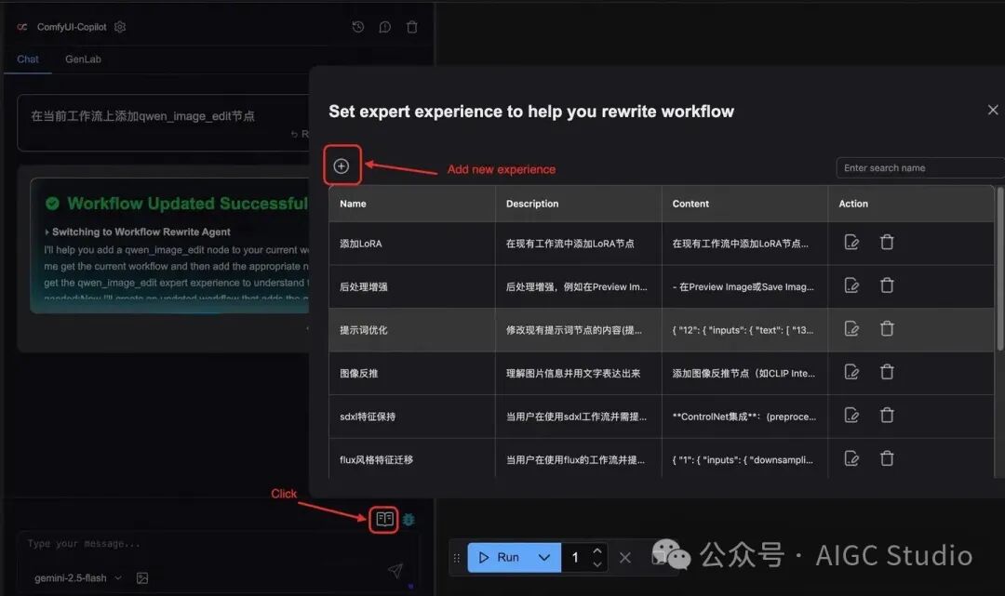Click the Run button to execute workflow
Image resolution: width=1005 pixels, height=596 pixels.
point(502,557)
